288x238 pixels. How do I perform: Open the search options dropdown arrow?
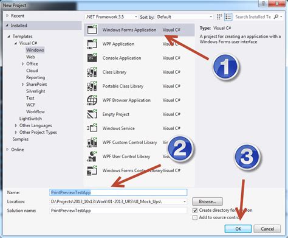click(x=281, y=17)
